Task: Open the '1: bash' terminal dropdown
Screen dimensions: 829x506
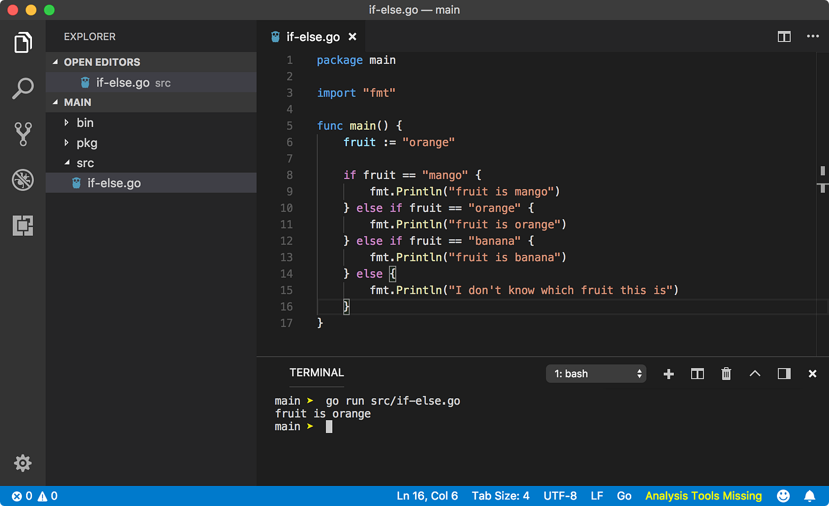Action: coord(596,373)
